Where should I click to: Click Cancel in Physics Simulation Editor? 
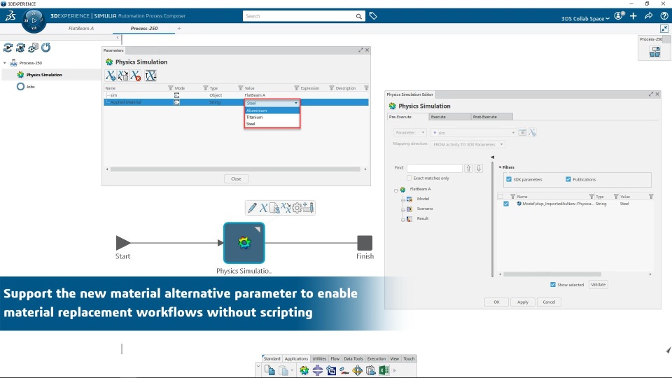coord(549,302)
